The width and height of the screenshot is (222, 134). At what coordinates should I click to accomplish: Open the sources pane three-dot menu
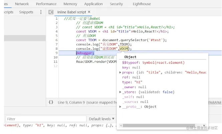point(41,12)
